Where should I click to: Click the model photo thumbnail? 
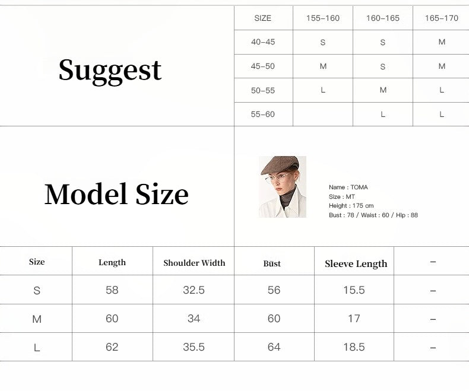tap(283, 186)
